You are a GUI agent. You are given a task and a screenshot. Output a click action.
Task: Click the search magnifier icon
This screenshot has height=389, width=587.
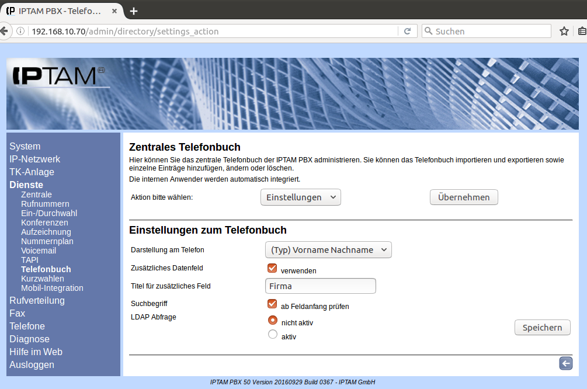point(429,31)
